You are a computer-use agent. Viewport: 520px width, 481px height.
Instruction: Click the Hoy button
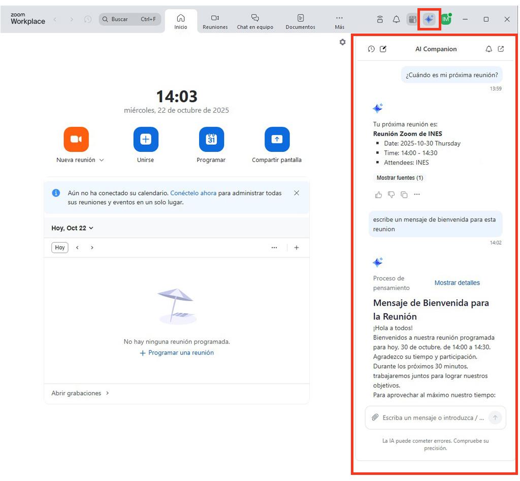click(x=60, y=248)
